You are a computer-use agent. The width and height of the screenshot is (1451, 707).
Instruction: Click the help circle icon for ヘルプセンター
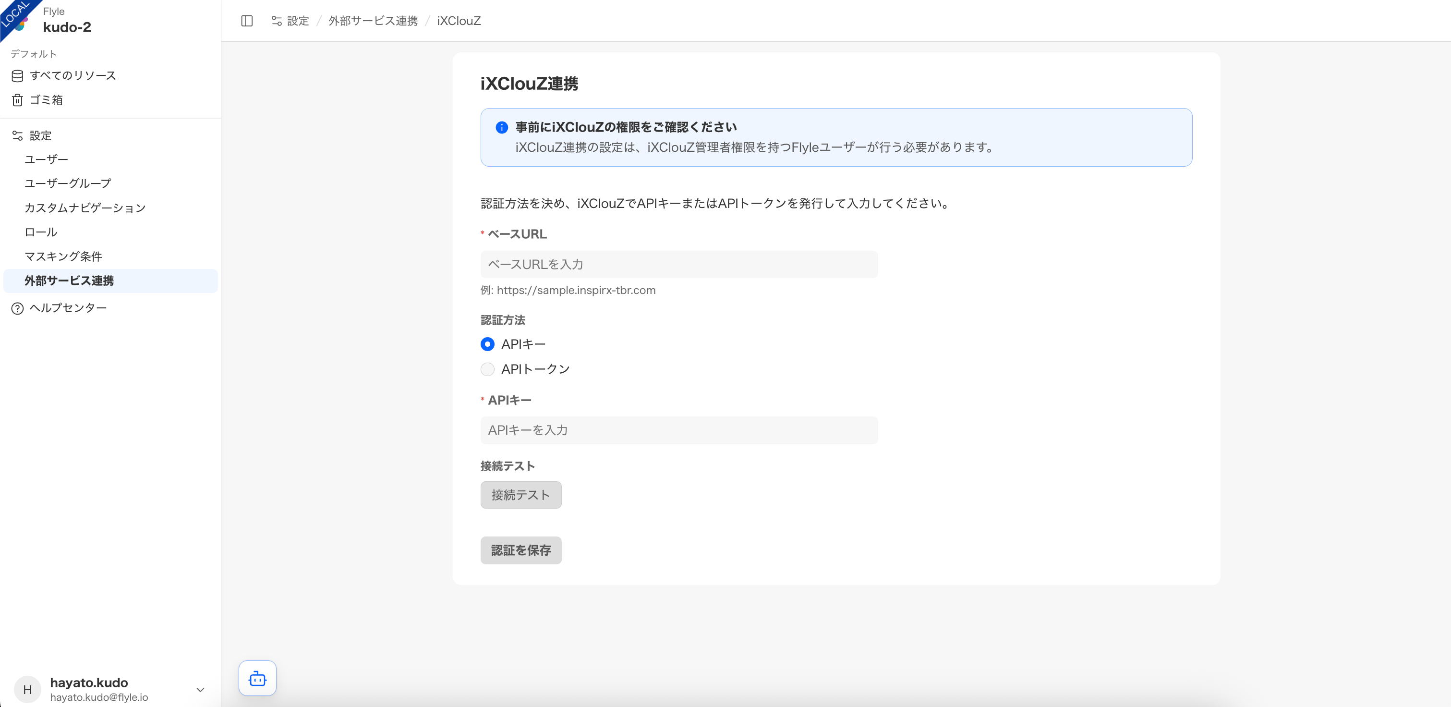17,308
